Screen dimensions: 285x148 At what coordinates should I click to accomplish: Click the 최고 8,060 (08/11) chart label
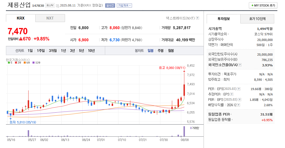coord(172,68)
